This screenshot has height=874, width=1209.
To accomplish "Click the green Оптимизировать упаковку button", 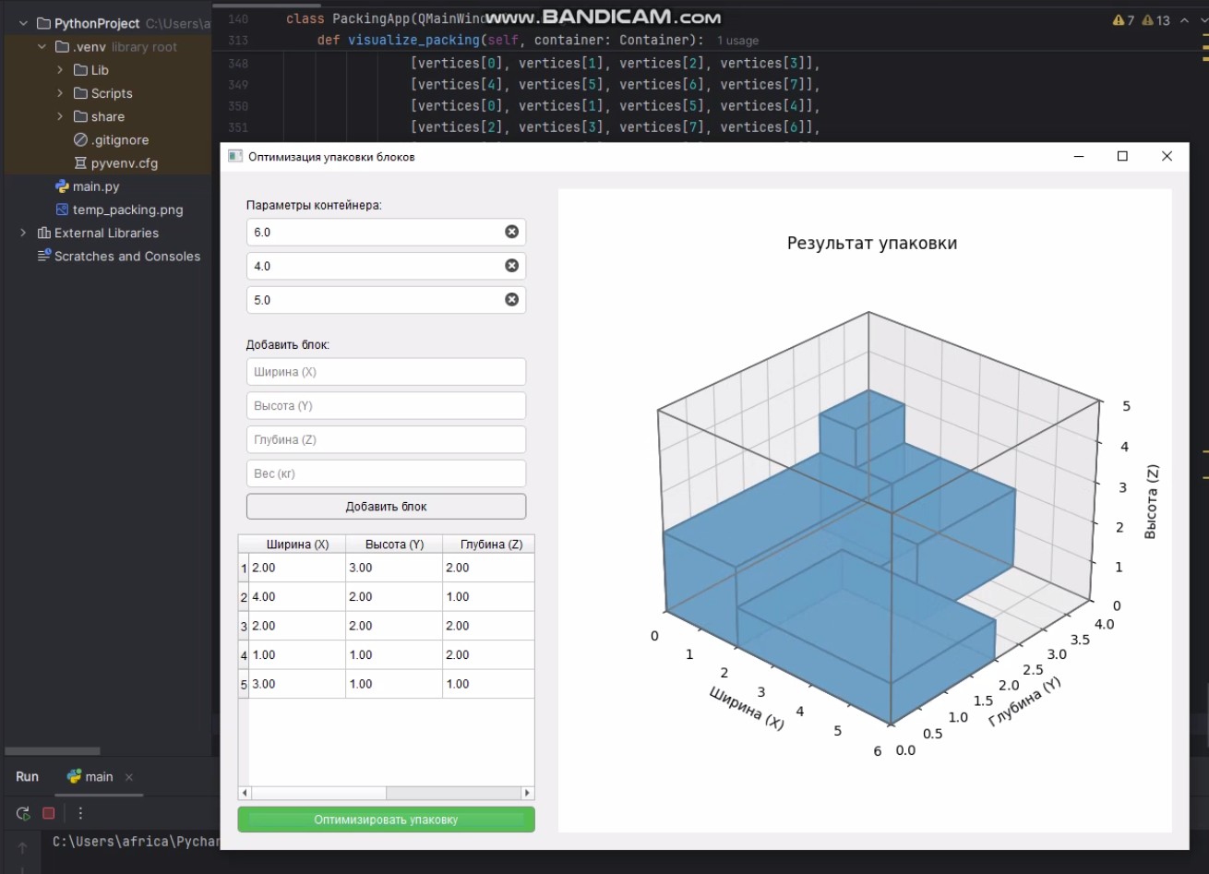I will coord(386,820).
